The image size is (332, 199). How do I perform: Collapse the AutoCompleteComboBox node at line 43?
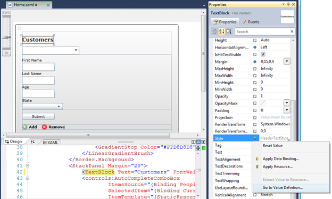(x=28, y=178)
